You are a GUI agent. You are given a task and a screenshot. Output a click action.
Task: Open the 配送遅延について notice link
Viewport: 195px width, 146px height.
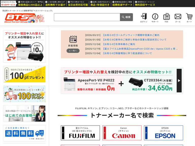pyautogui.click(x=127, y=53)
